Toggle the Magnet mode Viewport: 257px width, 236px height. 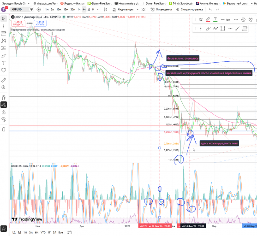pos(3,98)
